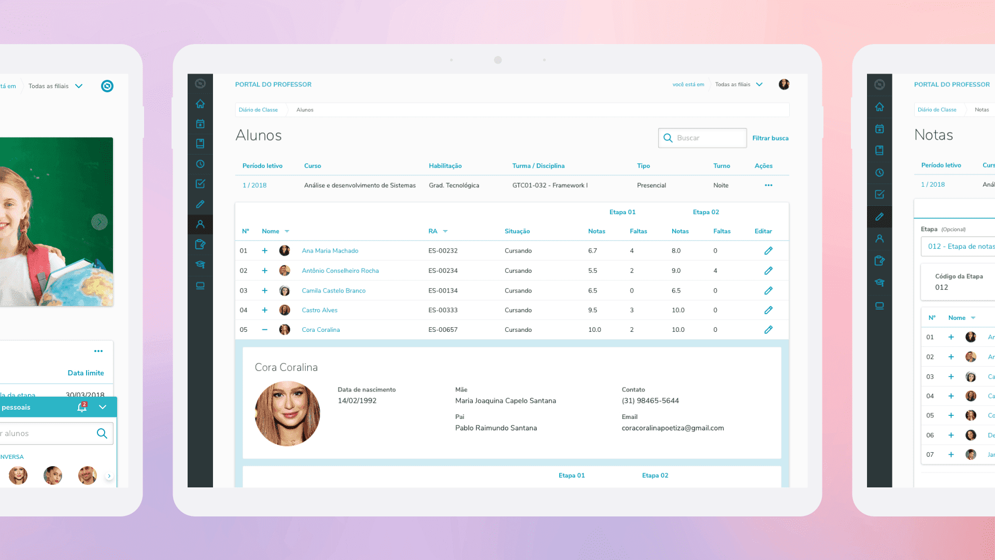
Task: Open Todas as filiais dropdown in left tablet
Action: click(x=55, y=86)
